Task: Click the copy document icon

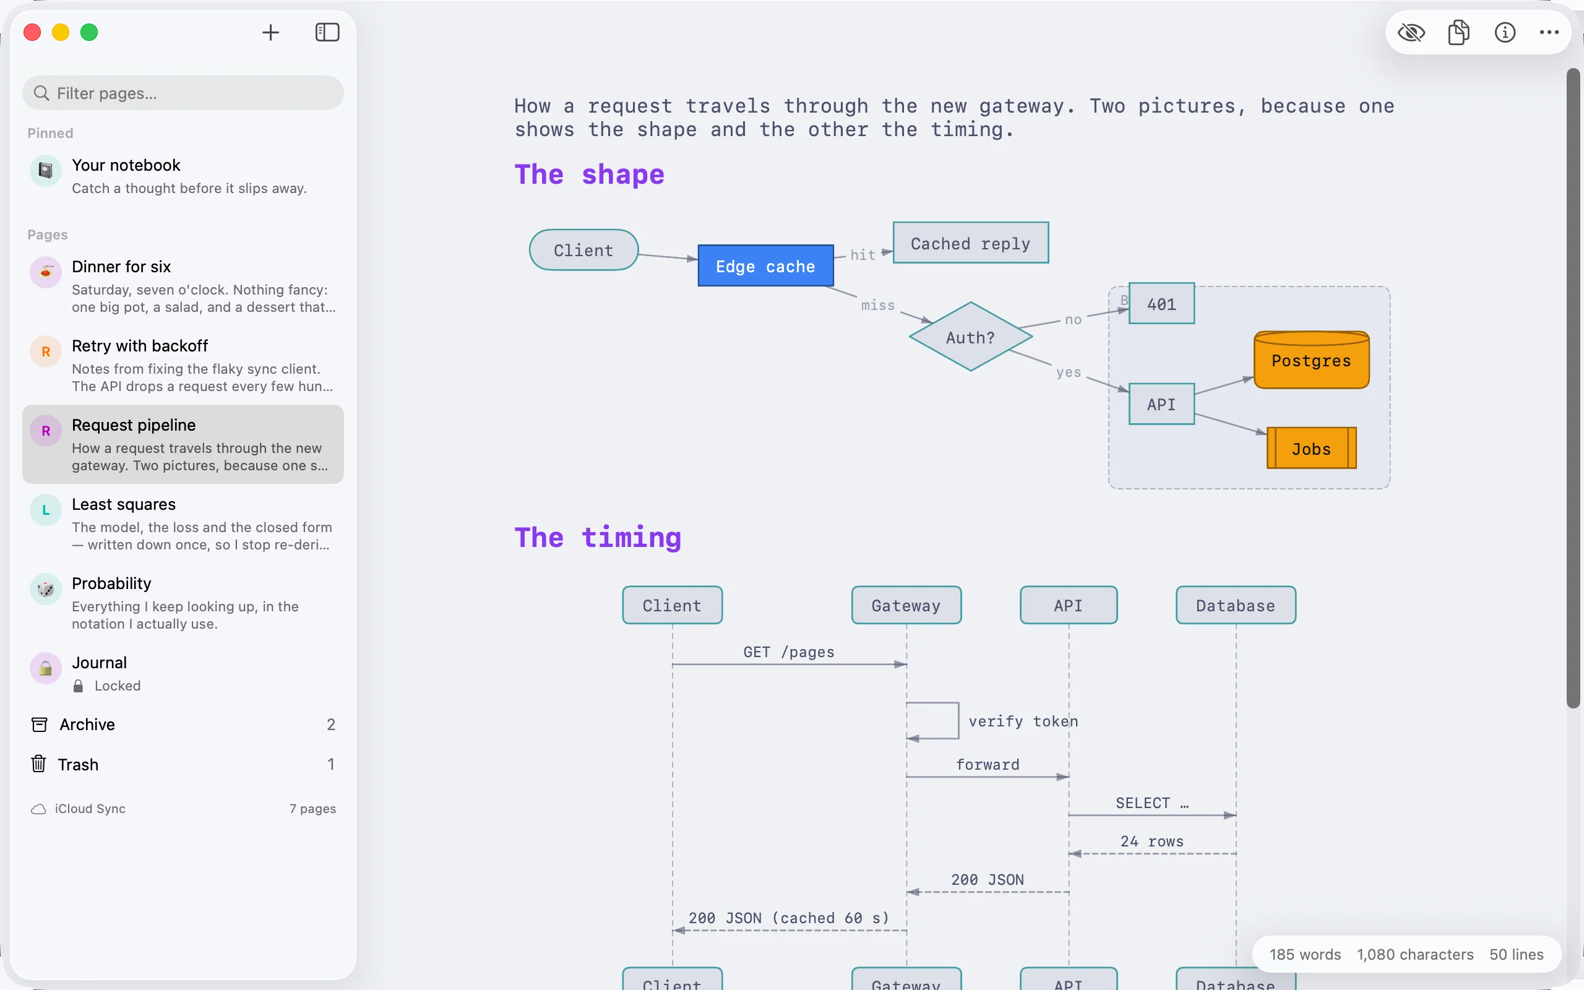Action: point(1458,32)
